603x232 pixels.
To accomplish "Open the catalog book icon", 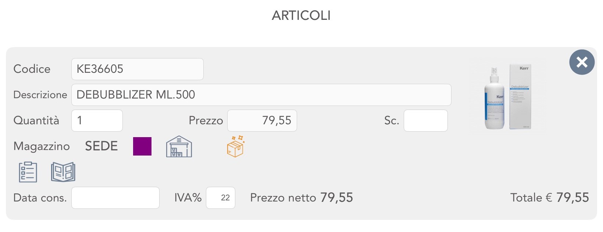I will pyautogui.click(x=63, y=172).
